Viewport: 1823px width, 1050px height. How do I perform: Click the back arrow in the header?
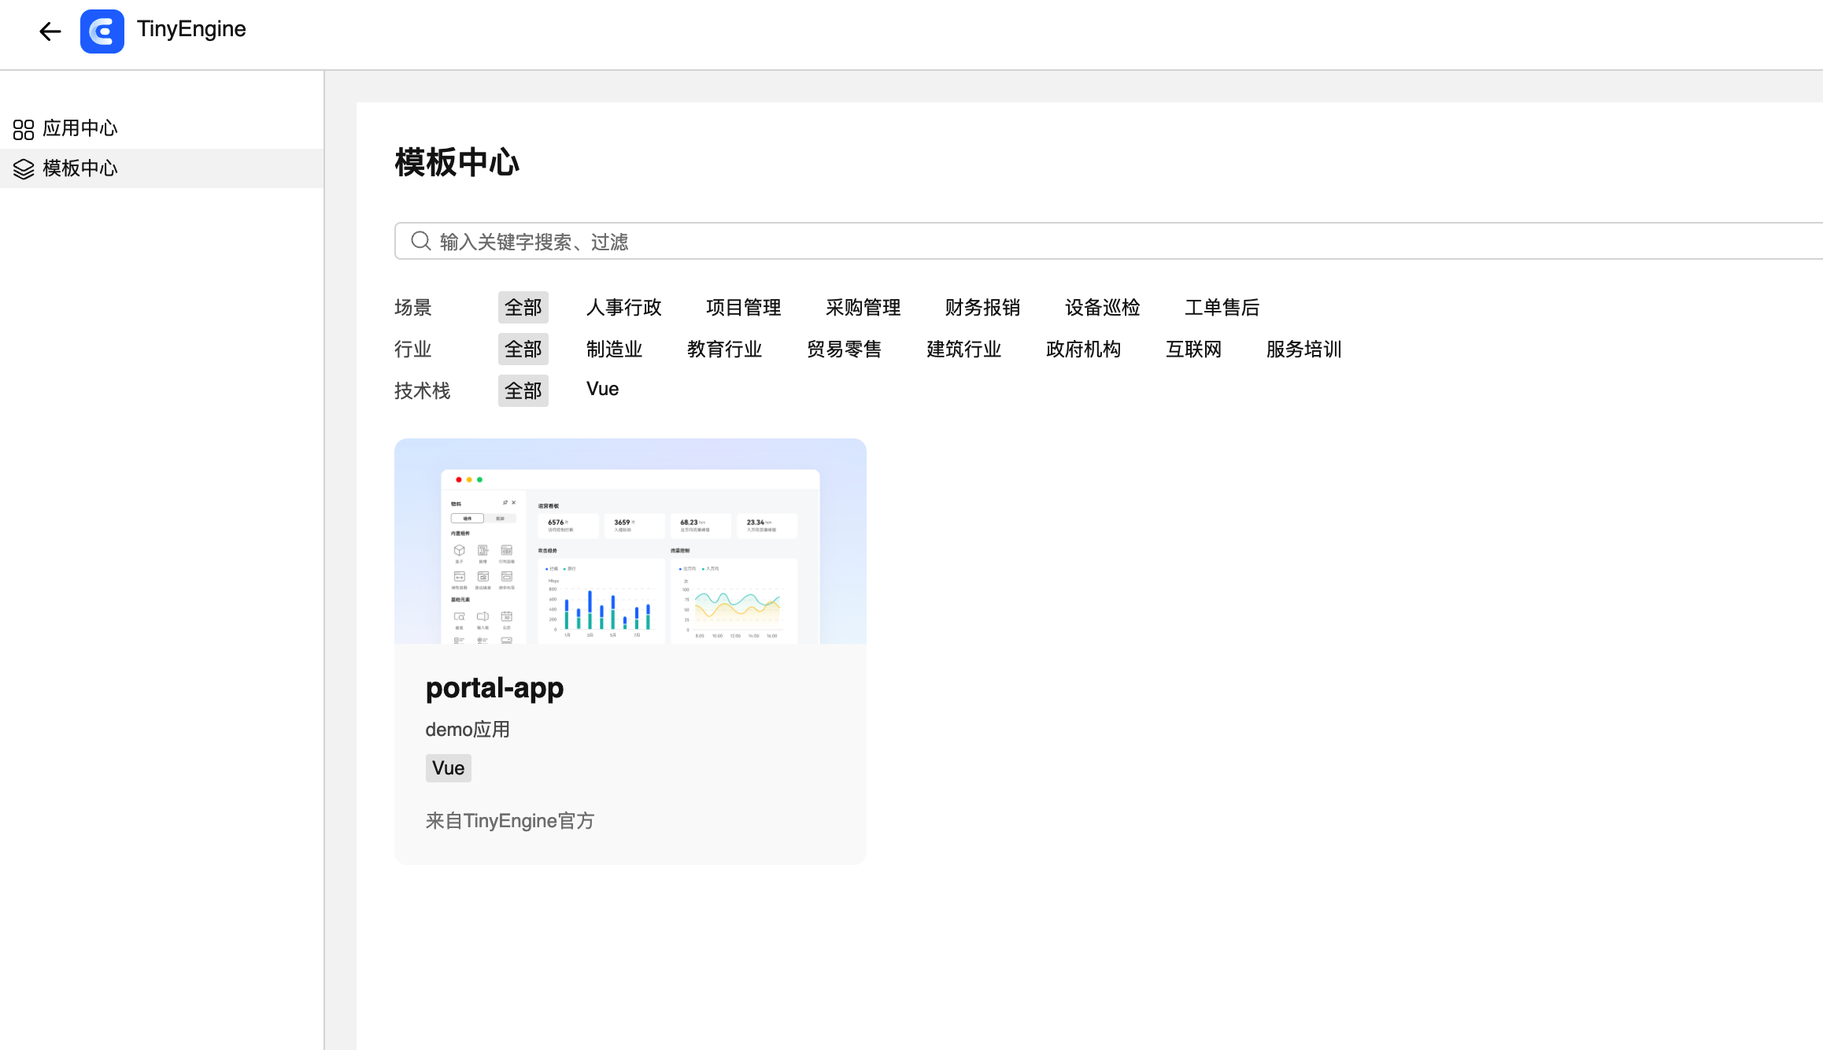(x=50, y=31)
